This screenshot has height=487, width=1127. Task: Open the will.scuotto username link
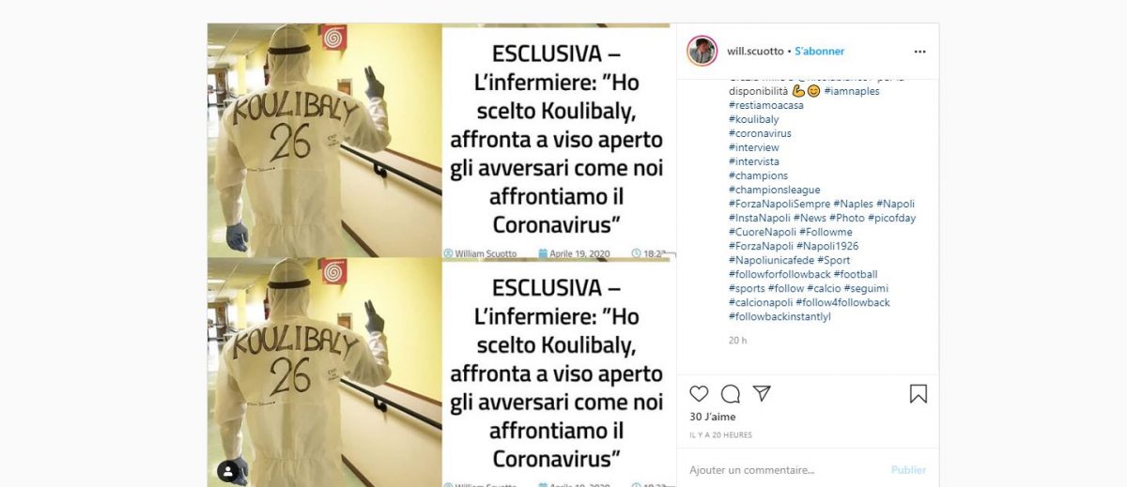(756, 52)
